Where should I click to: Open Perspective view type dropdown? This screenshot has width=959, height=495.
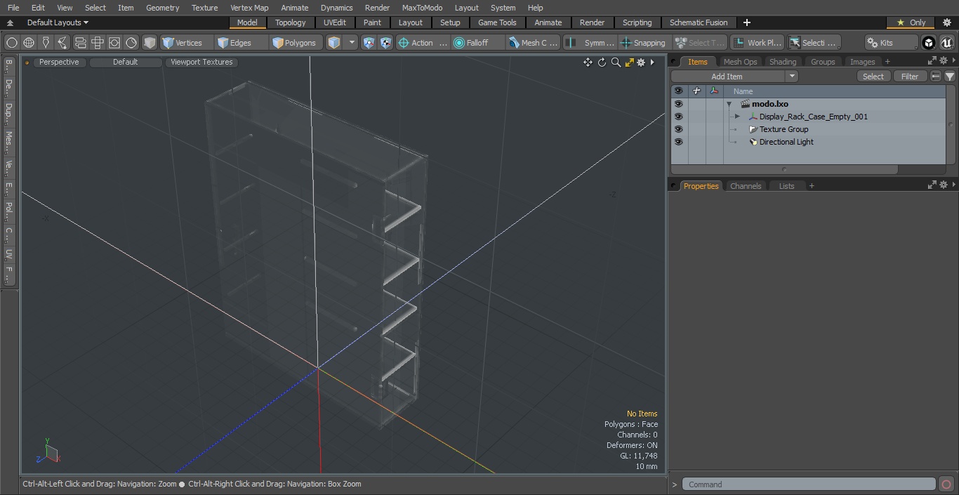pos(59,62)
